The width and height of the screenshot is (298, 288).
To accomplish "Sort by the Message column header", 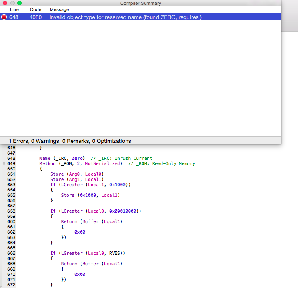I will (59, 9).
